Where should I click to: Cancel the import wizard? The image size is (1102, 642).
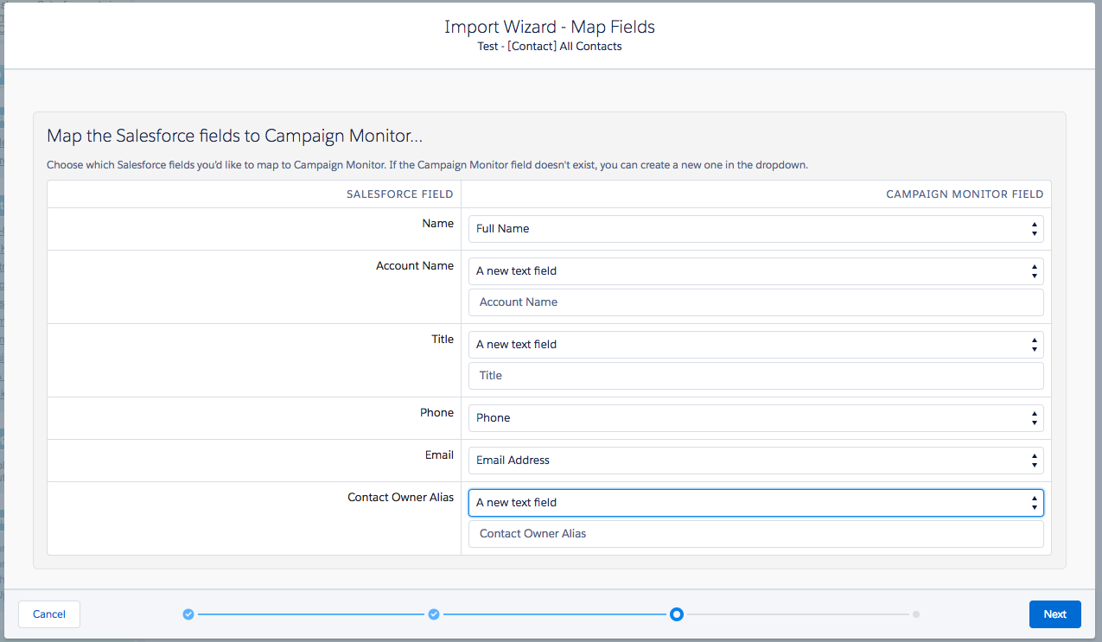49,614
